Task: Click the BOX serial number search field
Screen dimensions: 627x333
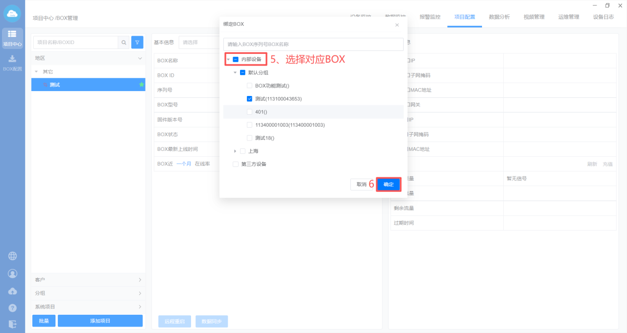Action: (x=313, y=45)
